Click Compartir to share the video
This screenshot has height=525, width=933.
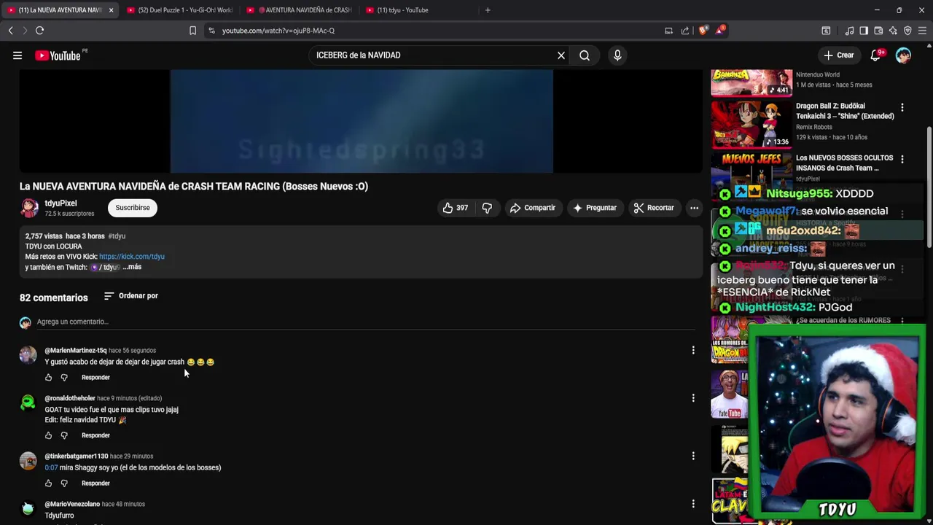[533, 208]
